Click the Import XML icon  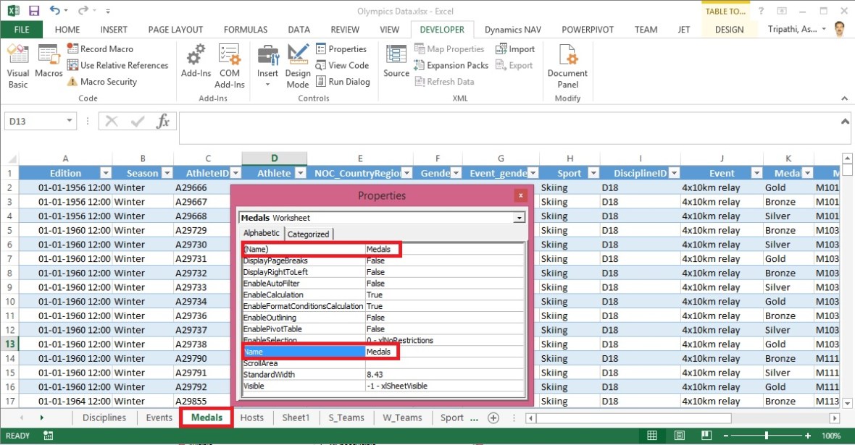[514, 48]
